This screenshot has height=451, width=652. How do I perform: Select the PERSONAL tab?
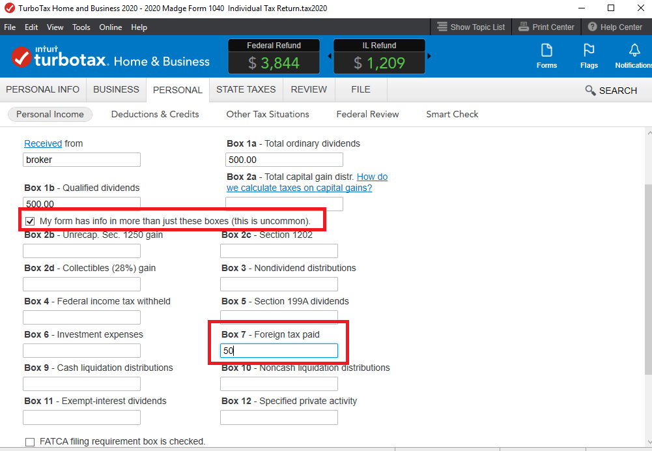pos(178,90)
